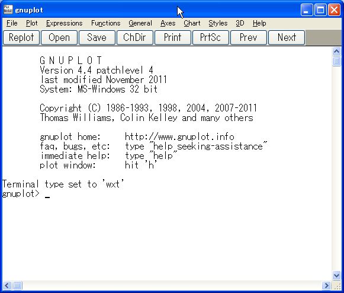Click at the gnuplot> command prompt

[x=47, y=195]
